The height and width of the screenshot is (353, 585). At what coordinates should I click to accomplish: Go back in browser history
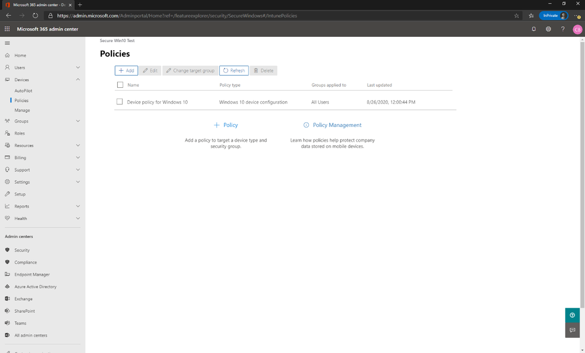tap(9, 16)
